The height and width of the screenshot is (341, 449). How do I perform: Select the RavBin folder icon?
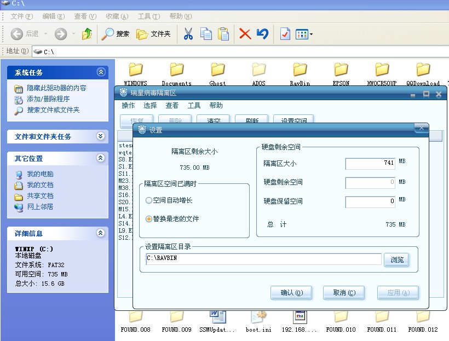pos(300,70)
